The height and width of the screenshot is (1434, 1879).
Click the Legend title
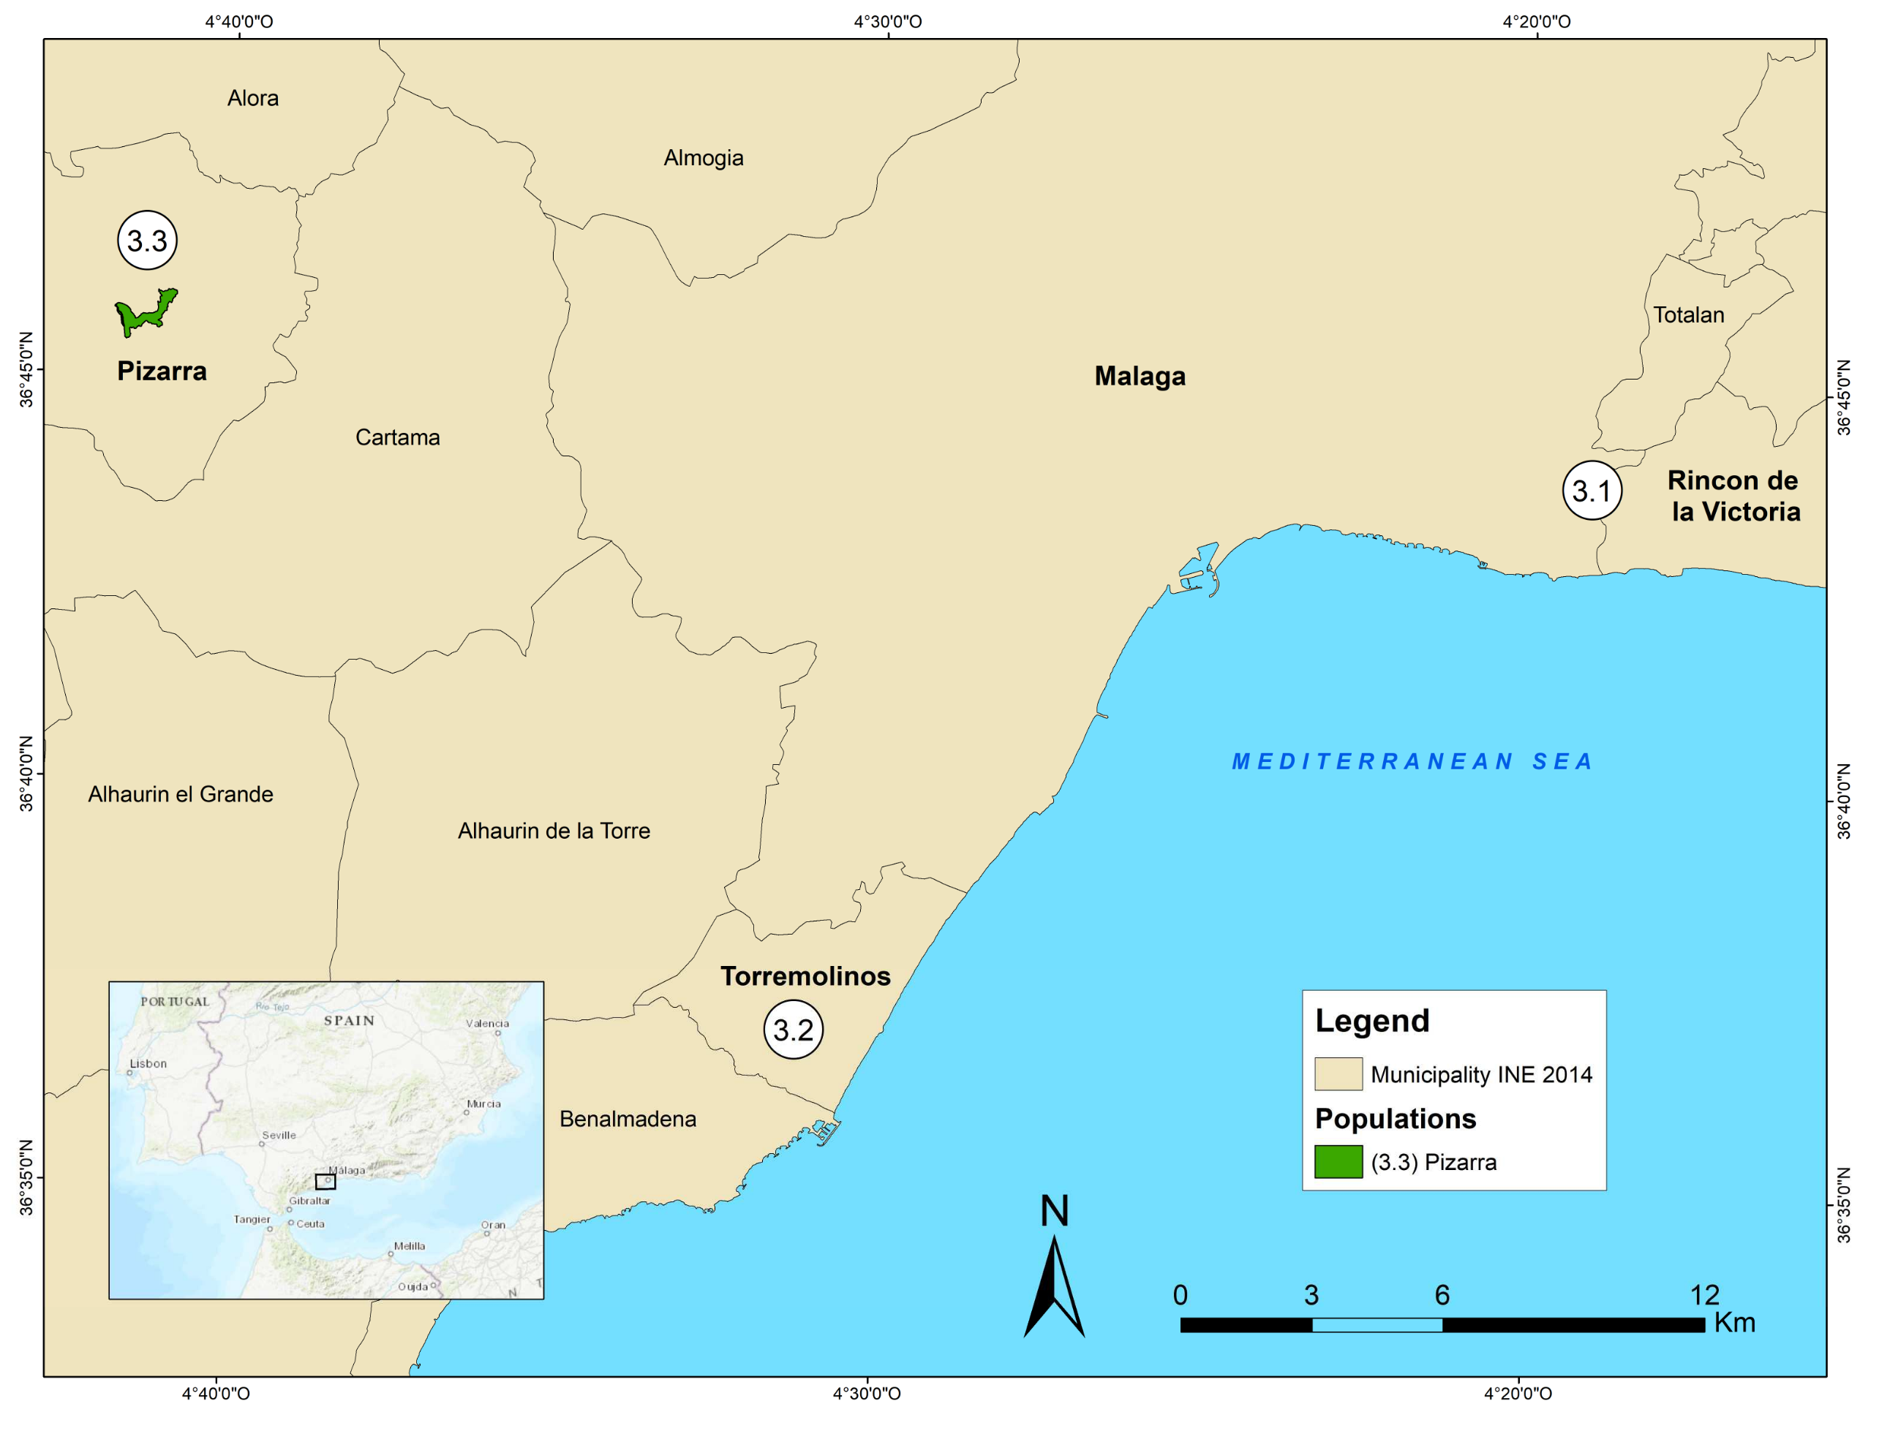click(1372, 1022)
